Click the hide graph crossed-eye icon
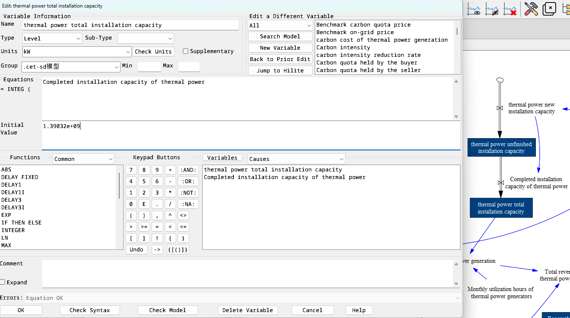This screenshot has height=318, width=570. pos(492,9)
